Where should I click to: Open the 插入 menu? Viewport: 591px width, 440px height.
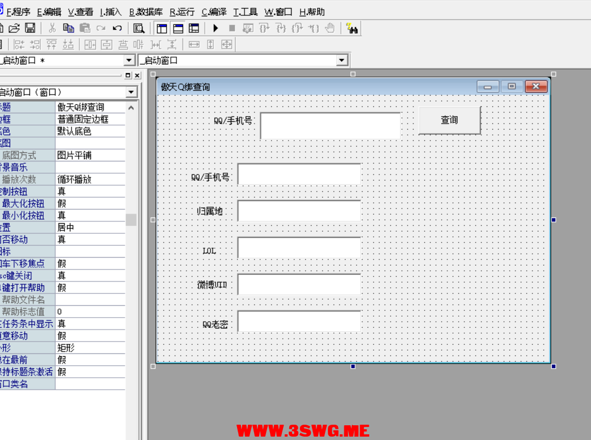pyautogui.click(x=111, y=12)
